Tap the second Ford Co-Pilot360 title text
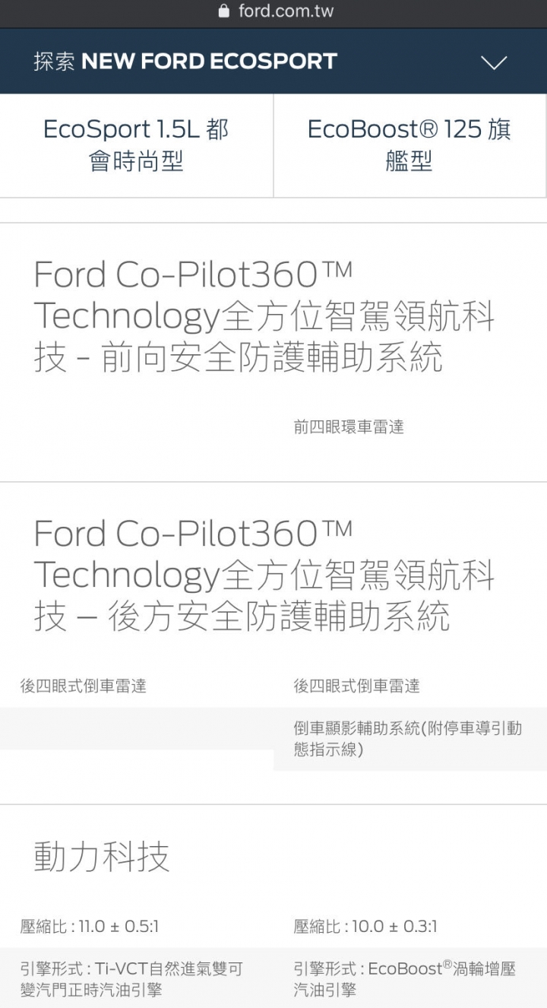The image size is (547, 1008). [193, 534]
